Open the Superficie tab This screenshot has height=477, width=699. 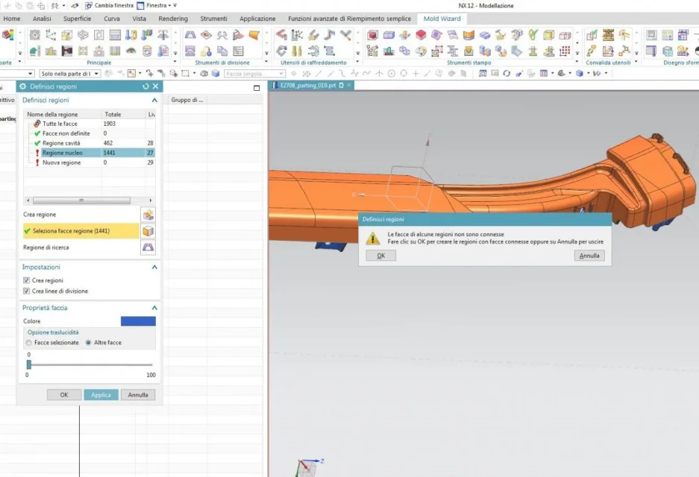[x=77, y=19]
